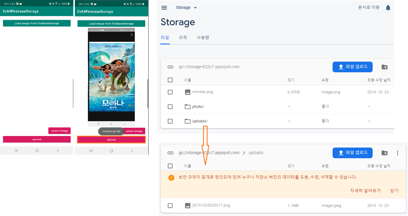
Task: Tap the X close icon above poster
Action: pos(132,35)
